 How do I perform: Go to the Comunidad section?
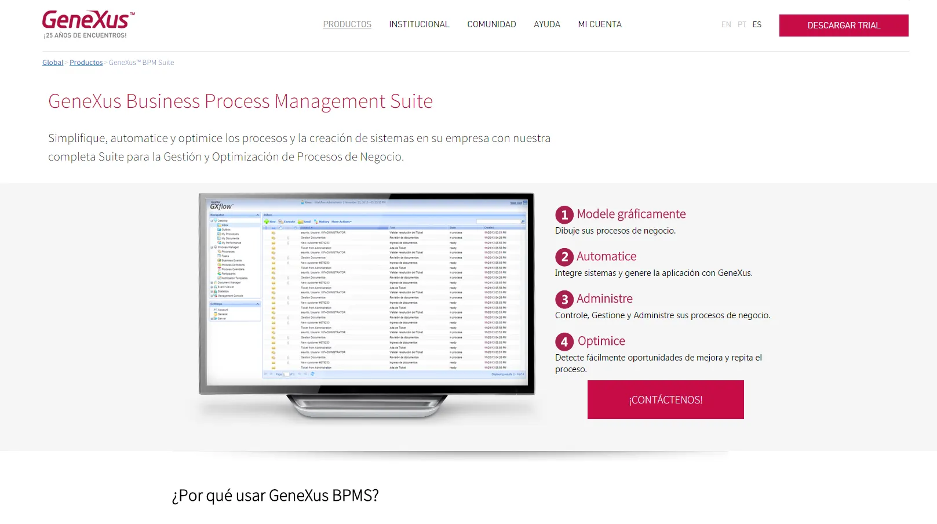[491, 24]
